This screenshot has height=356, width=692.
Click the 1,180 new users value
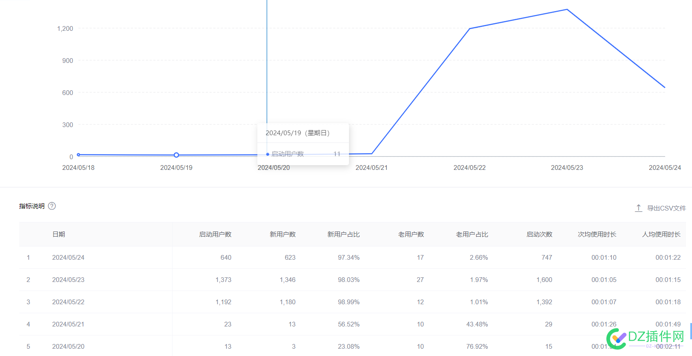287,302
